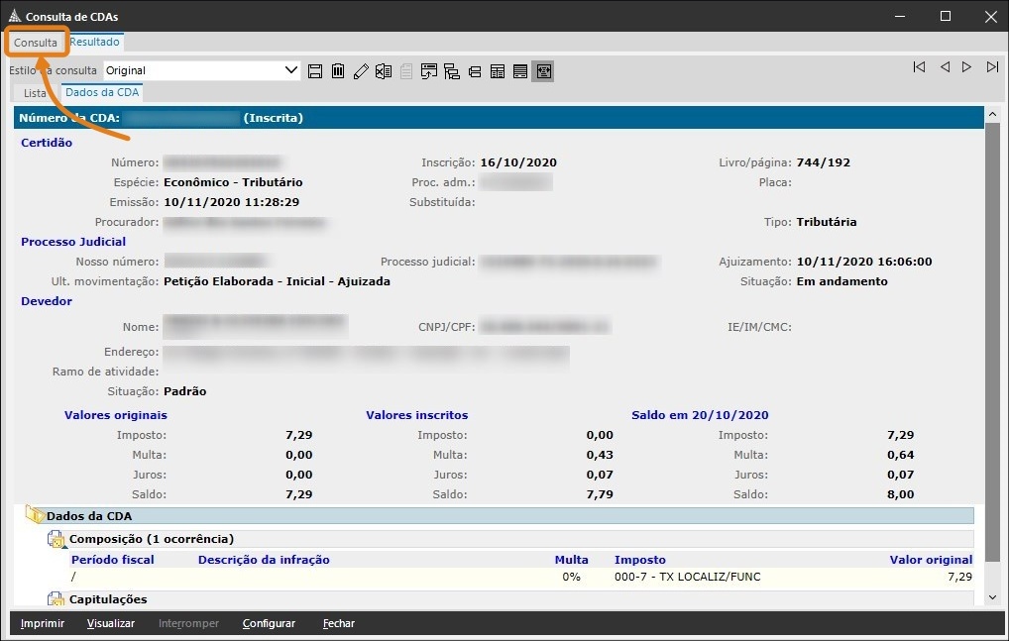Viewport: 1009px width, 641px height.
Task: Go to the previous record arrow
Action: (945, 67)
